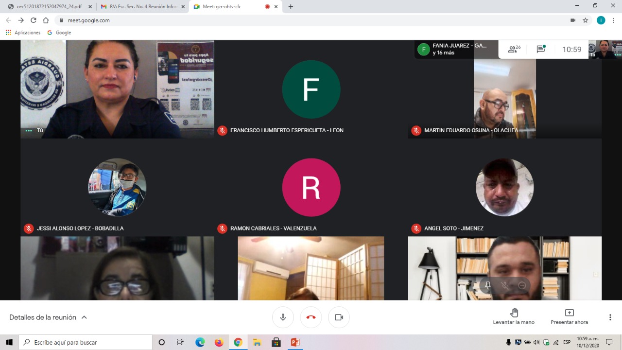Screen dimensions: 622x350
Task: Open the Google bookmark link
Action: (59, 33)
